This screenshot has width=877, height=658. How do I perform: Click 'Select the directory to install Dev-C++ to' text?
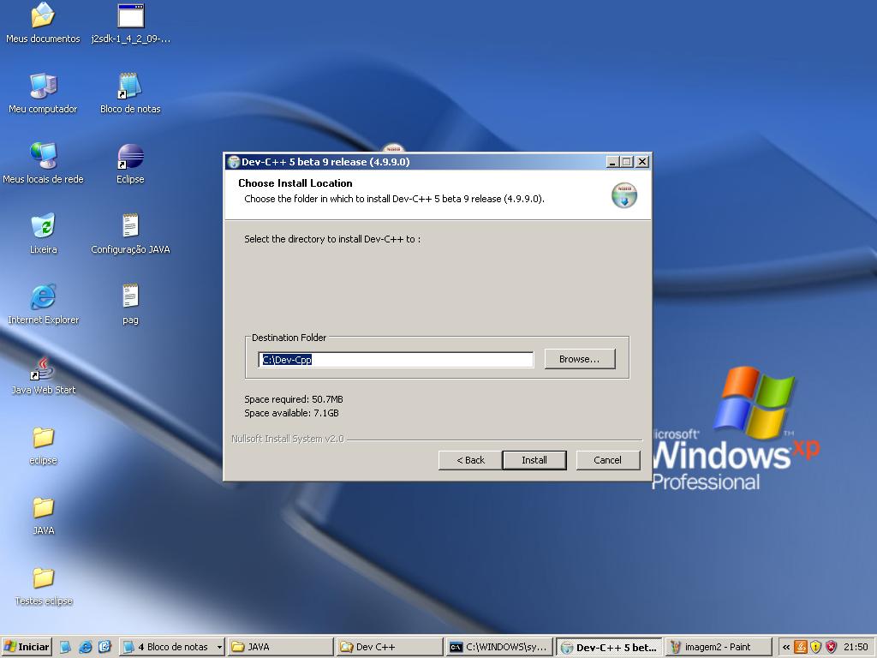pyautogui.click(x=332, y=239)
